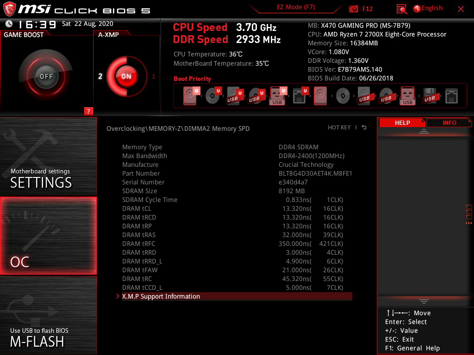The image size is (474, 355).
Task: Select the DRAM tRCD row label
Action: pyautogui.click(x=139, y=217)
